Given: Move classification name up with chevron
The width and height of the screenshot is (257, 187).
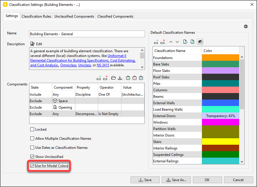Looking at the screenshot, I should [171, 42].
